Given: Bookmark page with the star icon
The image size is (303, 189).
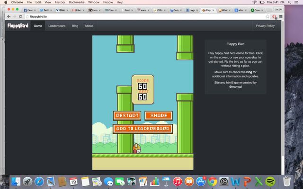Looking at the screenshot, I should [x=267, y=17].
